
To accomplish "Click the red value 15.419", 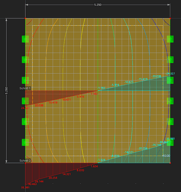I will [53, 103].
